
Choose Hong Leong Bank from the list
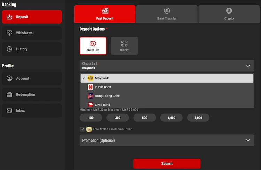[x=167, y=96]
